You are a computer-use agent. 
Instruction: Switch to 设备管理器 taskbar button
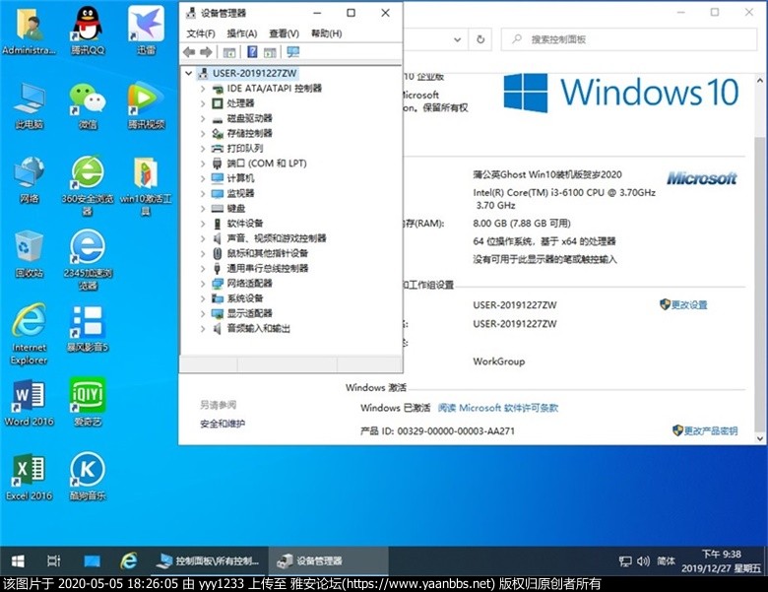pyautogui.click(x=328, y=560)
